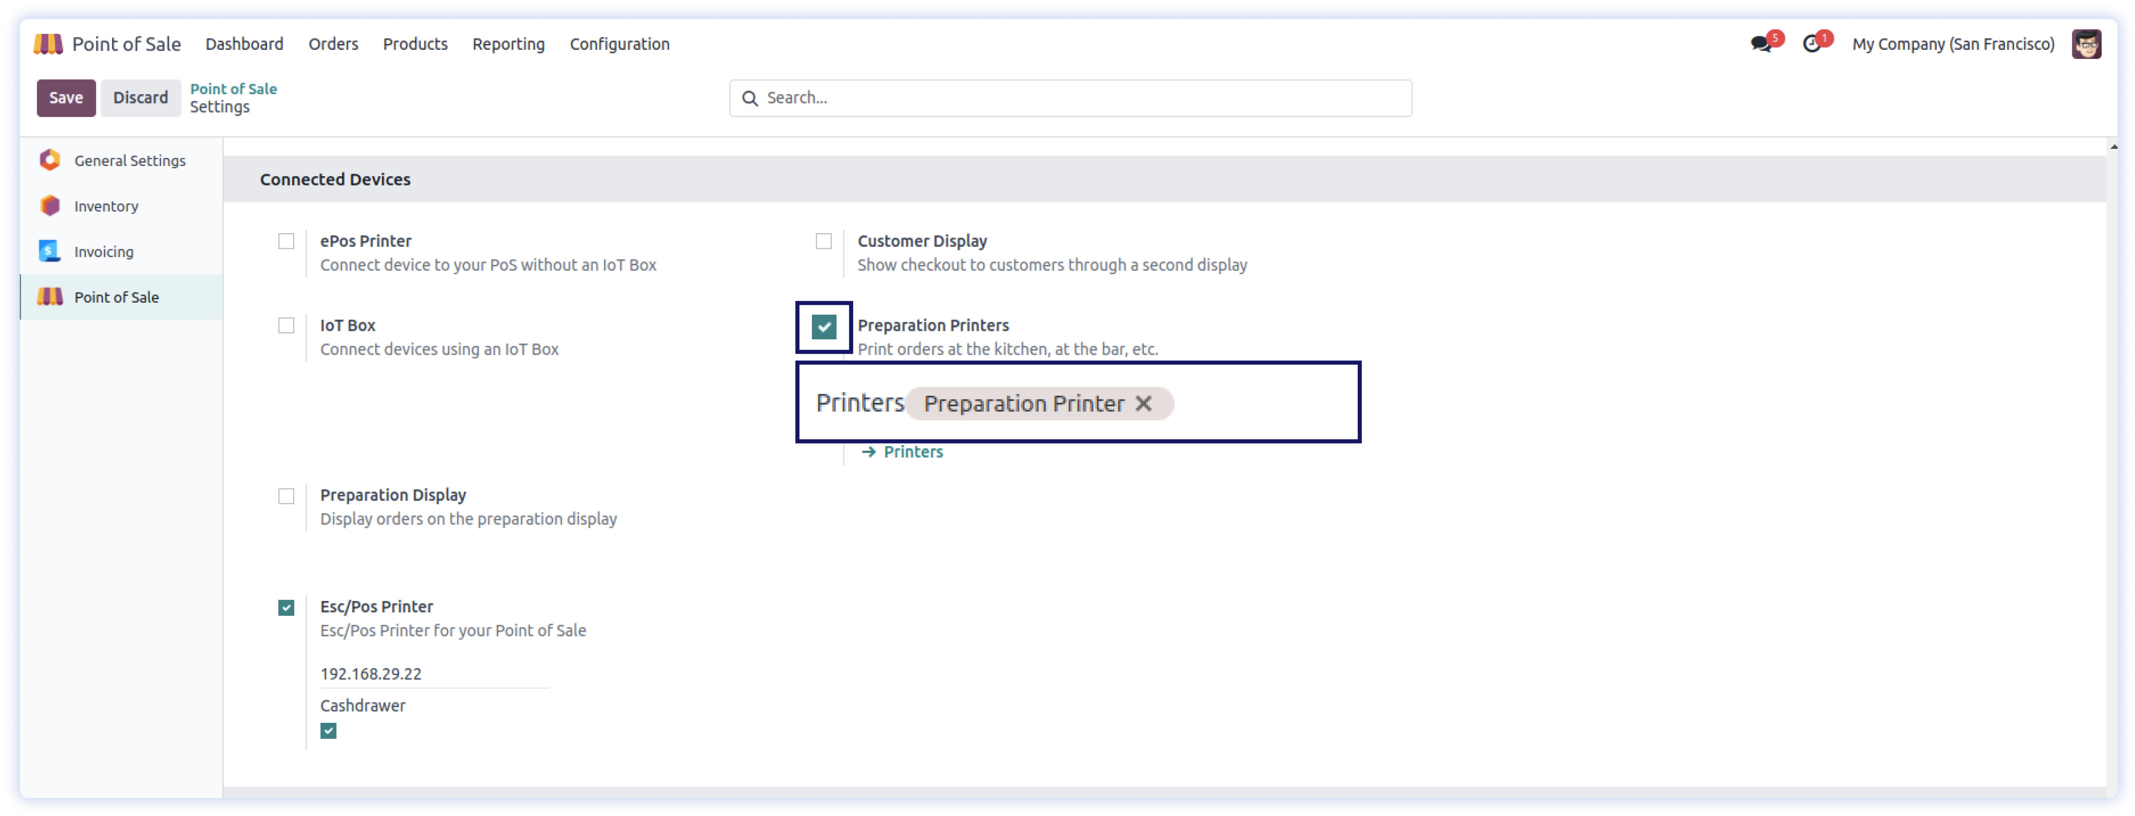Click the Preparation Display label
The image size is (2135, 816).
[393, 495]
